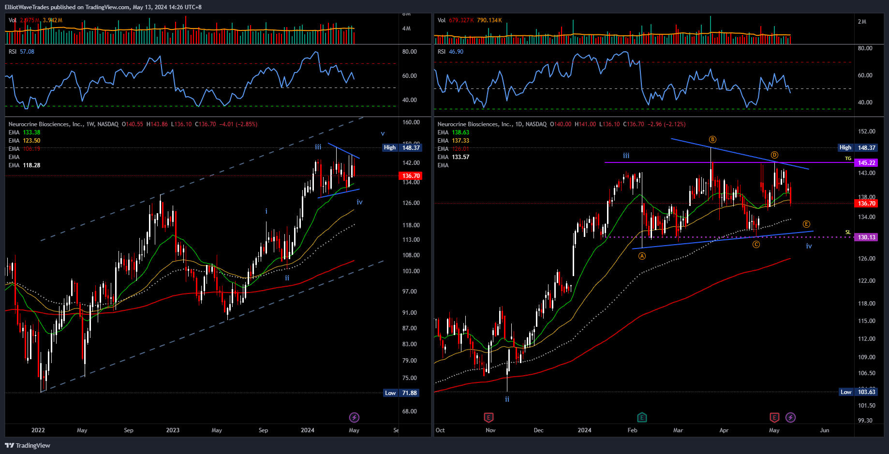Select the weekly RSI 57.08 legend

pos(21,52)
